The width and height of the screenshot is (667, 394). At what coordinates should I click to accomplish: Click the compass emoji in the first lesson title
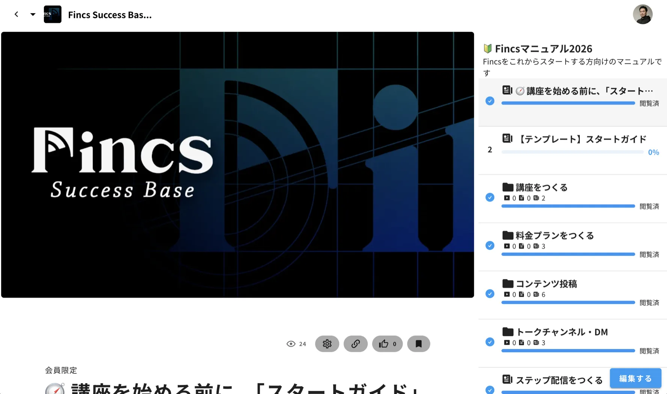[520, 91]
